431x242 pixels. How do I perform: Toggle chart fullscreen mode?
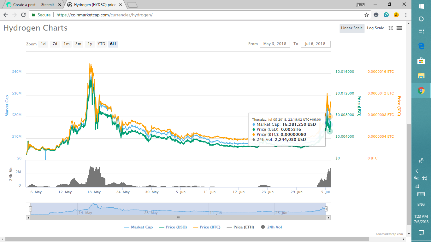(391, 28)
